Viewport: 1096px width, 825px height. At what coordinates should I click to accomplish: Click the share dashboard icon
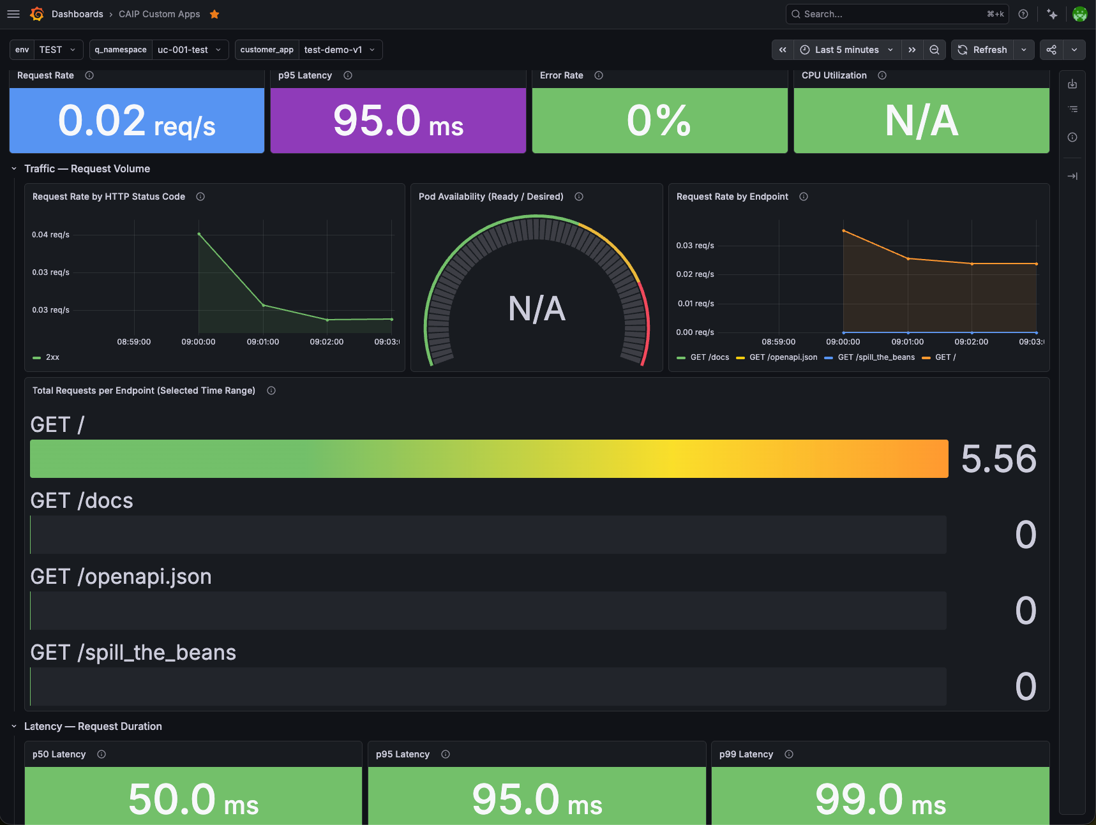(x=1051, y=50)
